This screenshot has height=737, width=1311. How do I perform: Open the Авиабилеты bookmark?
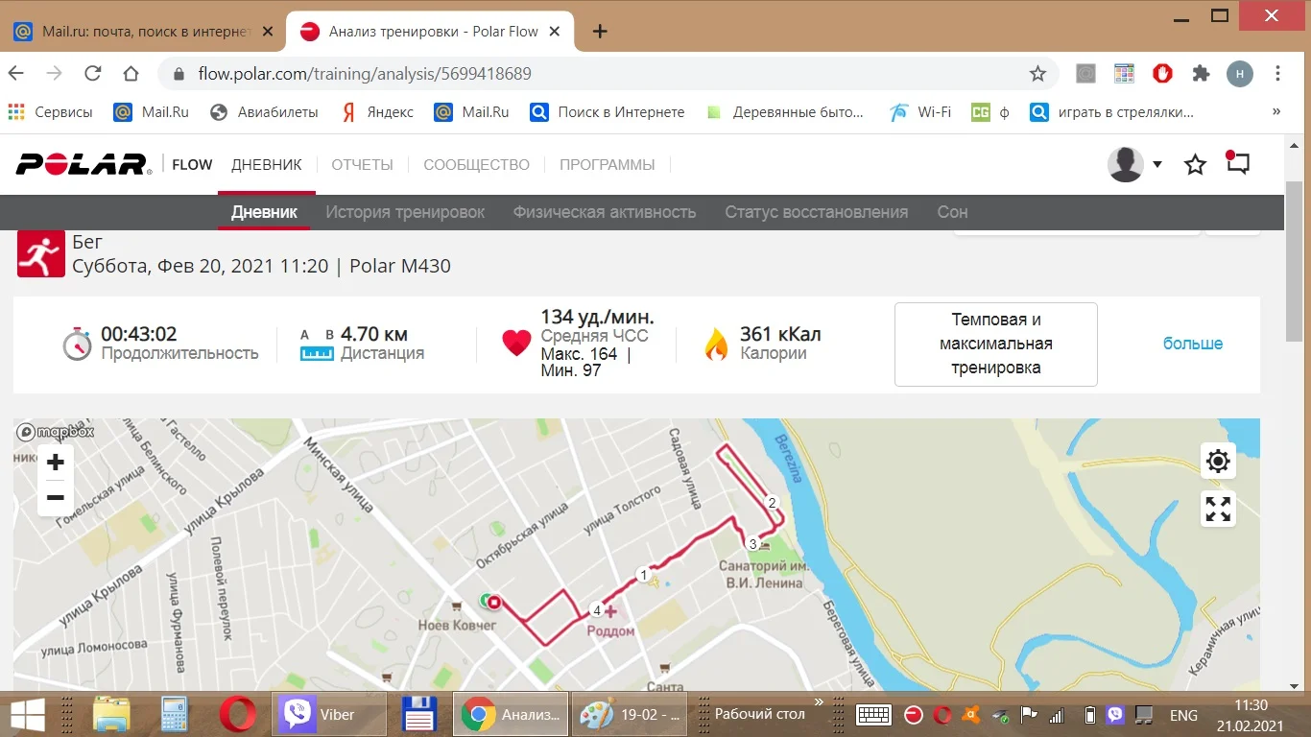pyautogui.click(x=264, y=112)
